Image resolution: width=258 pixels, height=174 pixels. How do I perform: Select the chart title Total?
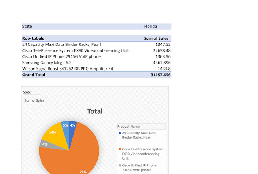95,111
